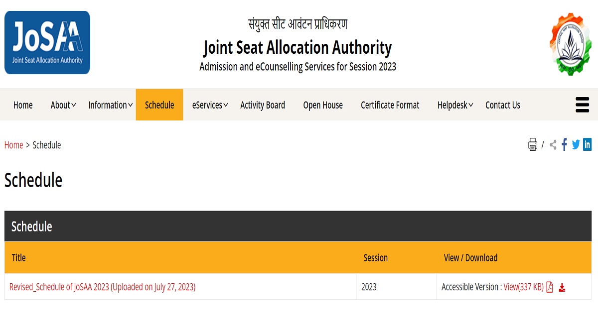
Task: Print the page using printer icon
Action: click(533, 145)
